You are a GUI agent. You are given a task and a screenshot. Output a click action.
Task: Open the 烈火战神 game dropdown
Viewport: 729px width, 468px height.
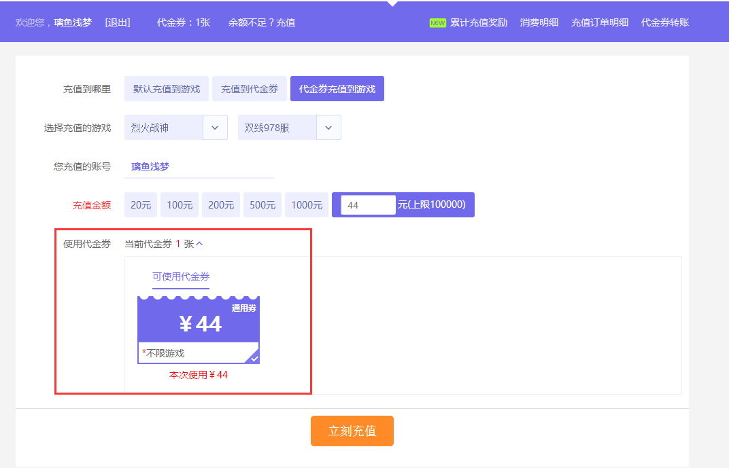point(215,128)
